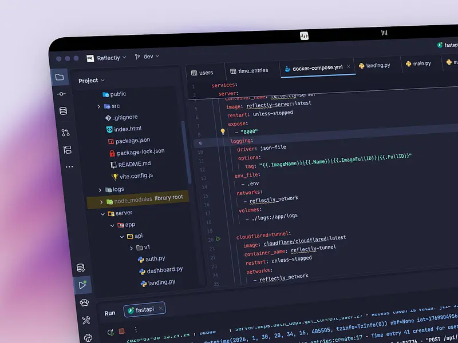Click the lightbulb intention icon in gutter
Viewport: 458px width, 343px height.
(223, 131)
